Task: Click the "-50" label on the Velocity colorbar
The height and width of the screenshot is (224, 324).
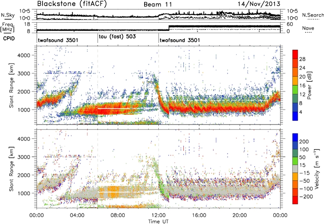Action: point(305,181)
